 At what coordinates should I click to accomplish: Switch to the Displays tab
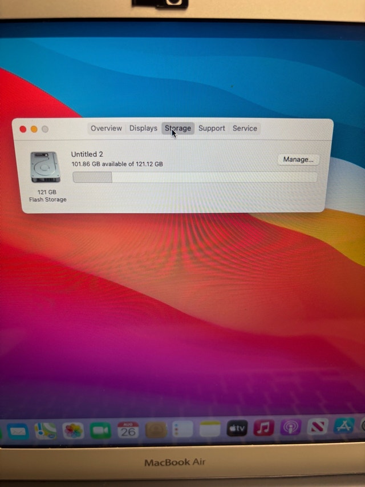[143, 128]
